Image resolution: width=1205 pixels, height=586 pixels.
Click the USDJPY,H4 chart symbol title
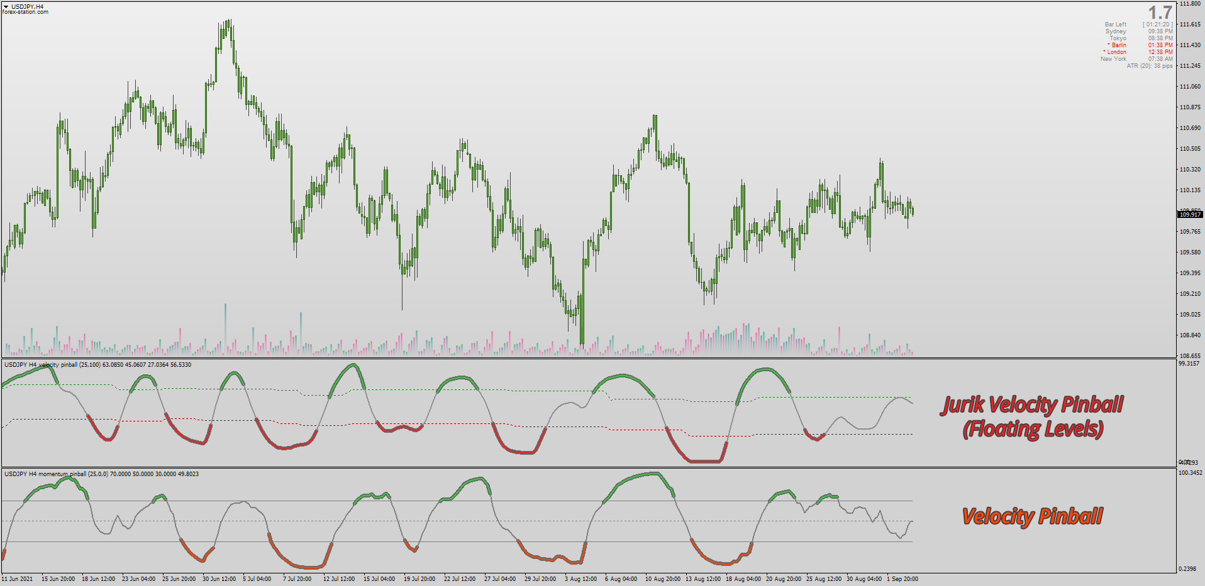pos(28,6)
